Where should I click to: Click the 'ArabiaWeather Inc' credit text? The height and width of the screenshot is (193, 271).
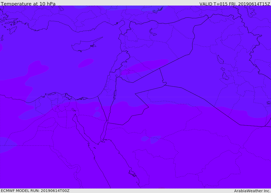[252, 191]
